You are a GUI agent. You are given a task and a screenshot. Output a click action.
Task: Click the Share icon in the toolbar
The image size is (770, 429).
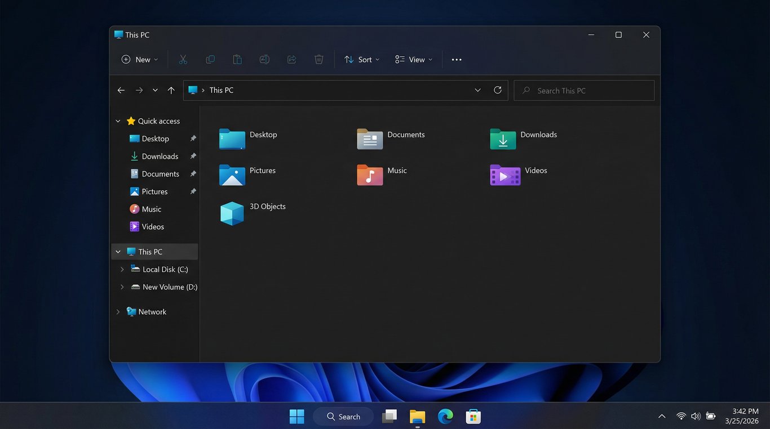coord(291,59)
